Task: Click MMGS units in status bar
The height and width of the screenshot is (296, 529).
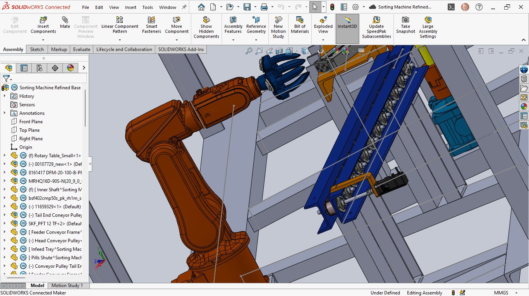Action: point(501,293)
